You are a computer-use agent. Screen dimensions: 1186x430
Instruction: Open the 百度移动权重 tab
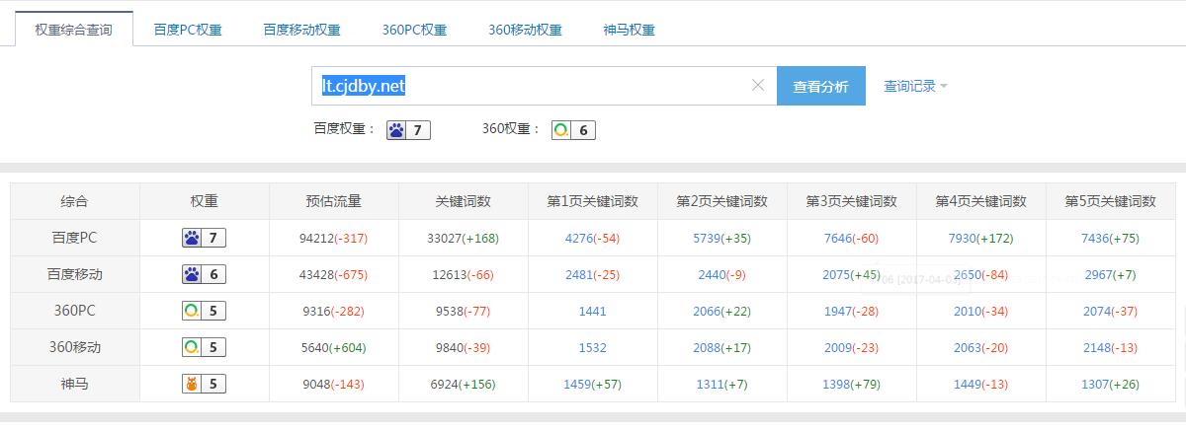point(301,30)
